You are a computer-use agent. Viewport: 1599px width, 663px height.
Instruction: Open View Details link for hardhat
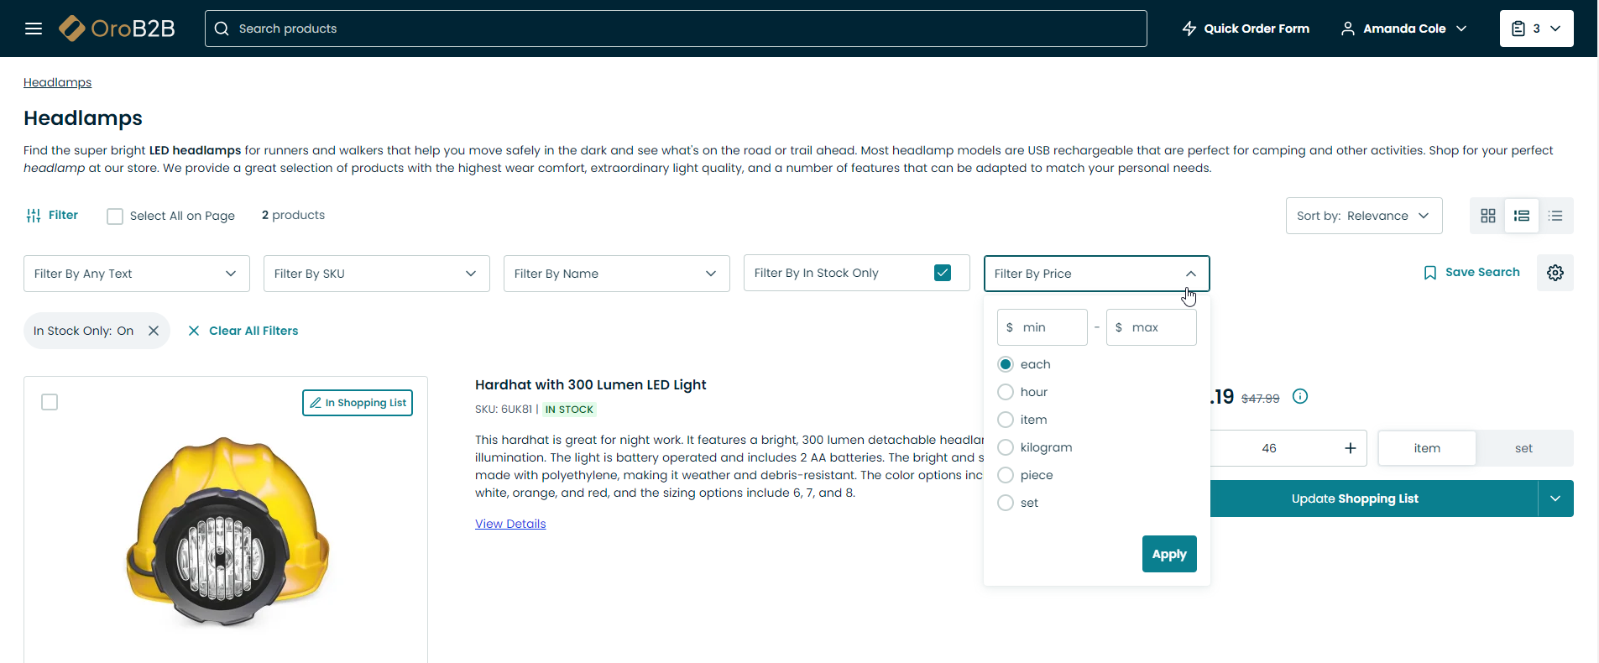[510, 524]
